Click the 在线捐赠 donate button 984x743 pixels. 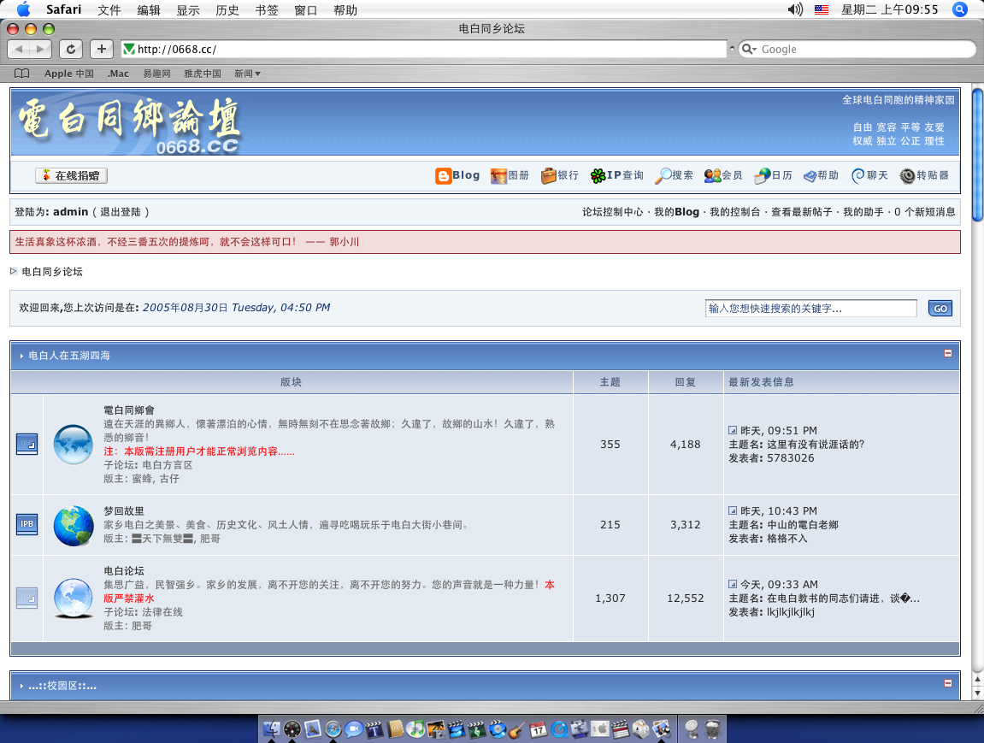(x=72, y=176)
